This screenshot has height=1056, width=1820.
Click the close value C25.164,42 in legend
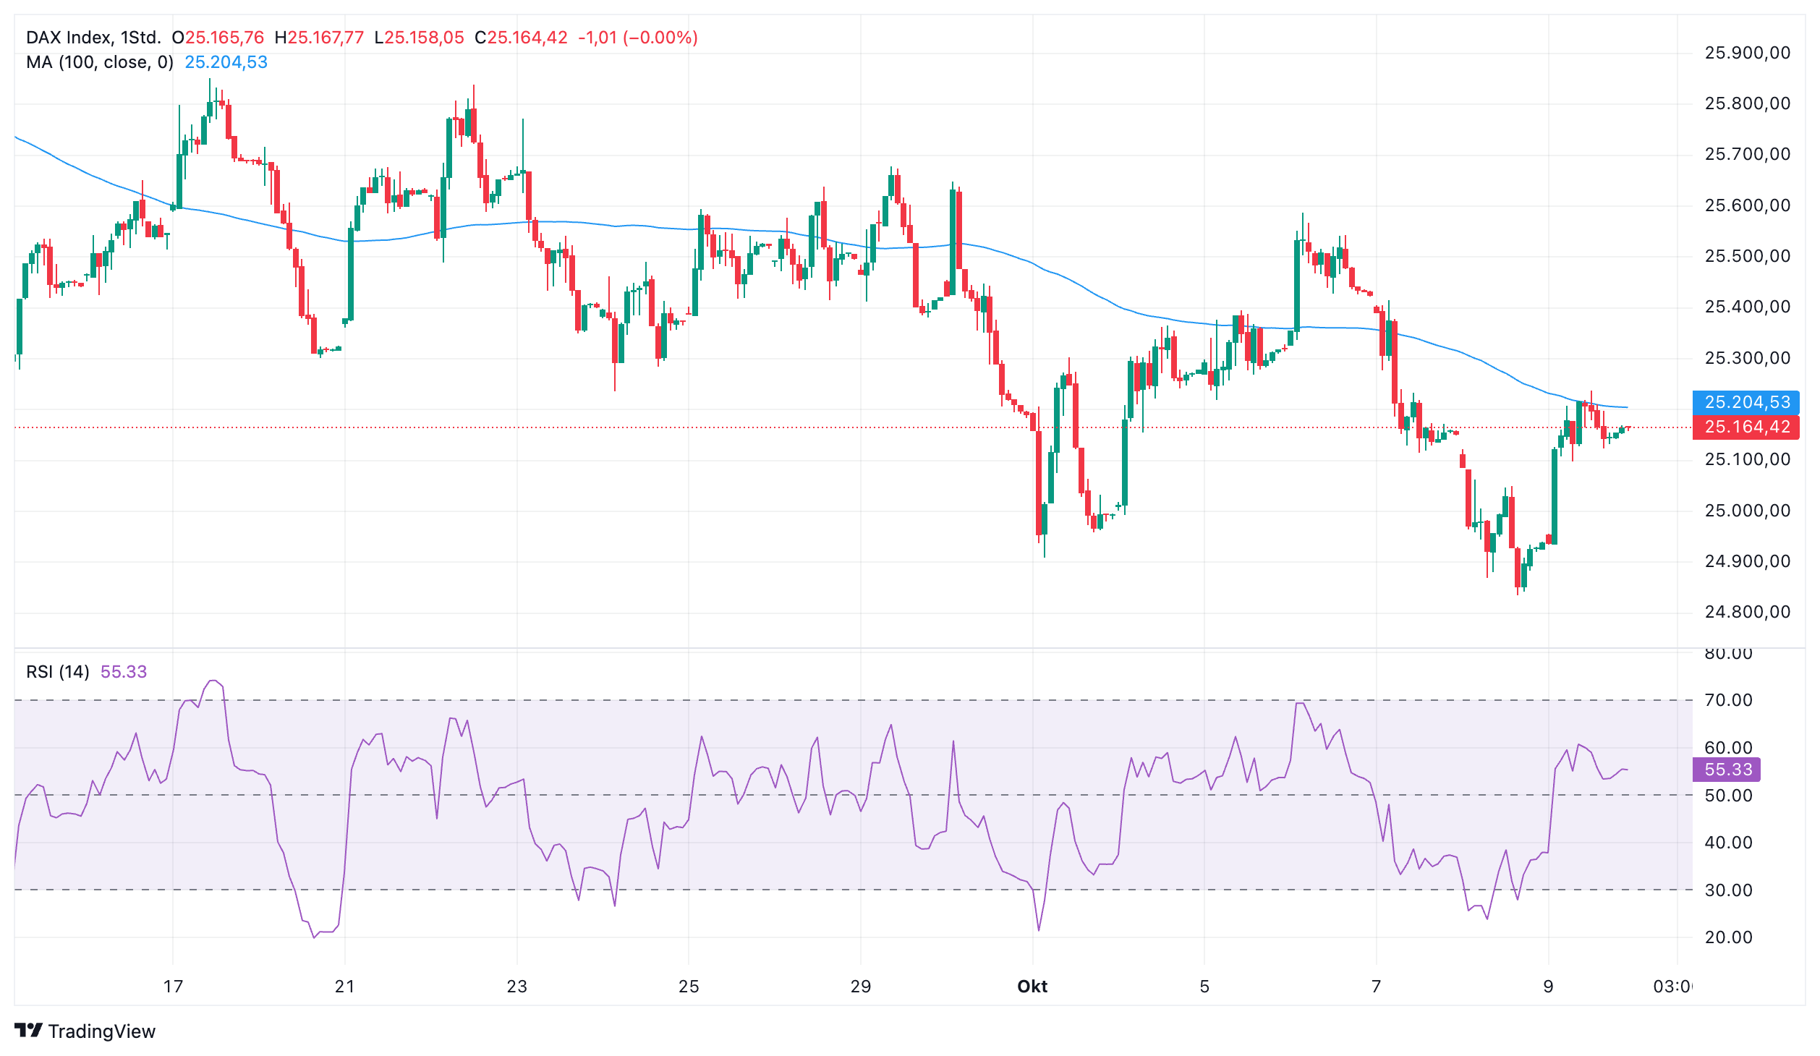521,38
